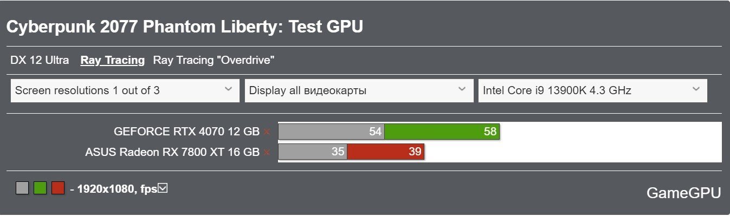
Task: Click the gray 35 minimum fps bar
Action: pyautogui.click(x=313, y=152)
